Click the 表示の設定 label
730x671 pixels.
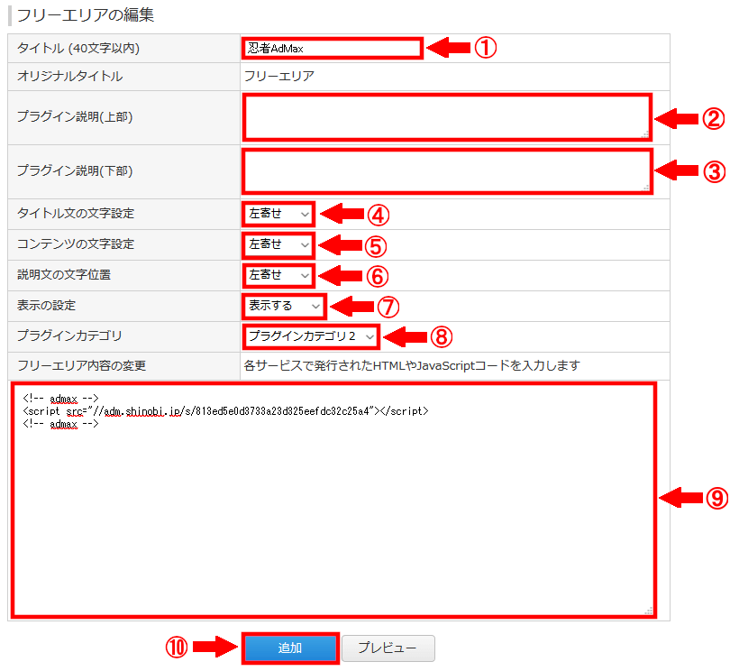(x=46, y=306)
